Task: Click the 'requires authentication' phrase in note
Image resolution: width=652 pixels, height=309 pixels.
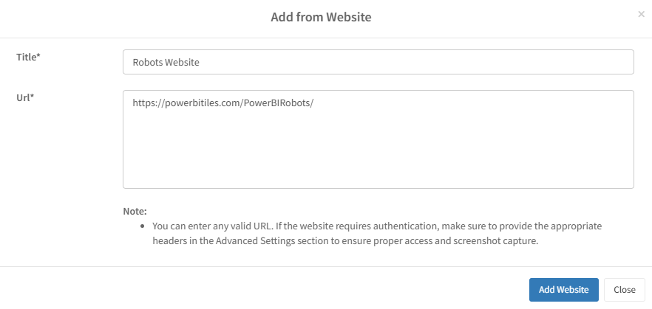Action: pos(370,226)
